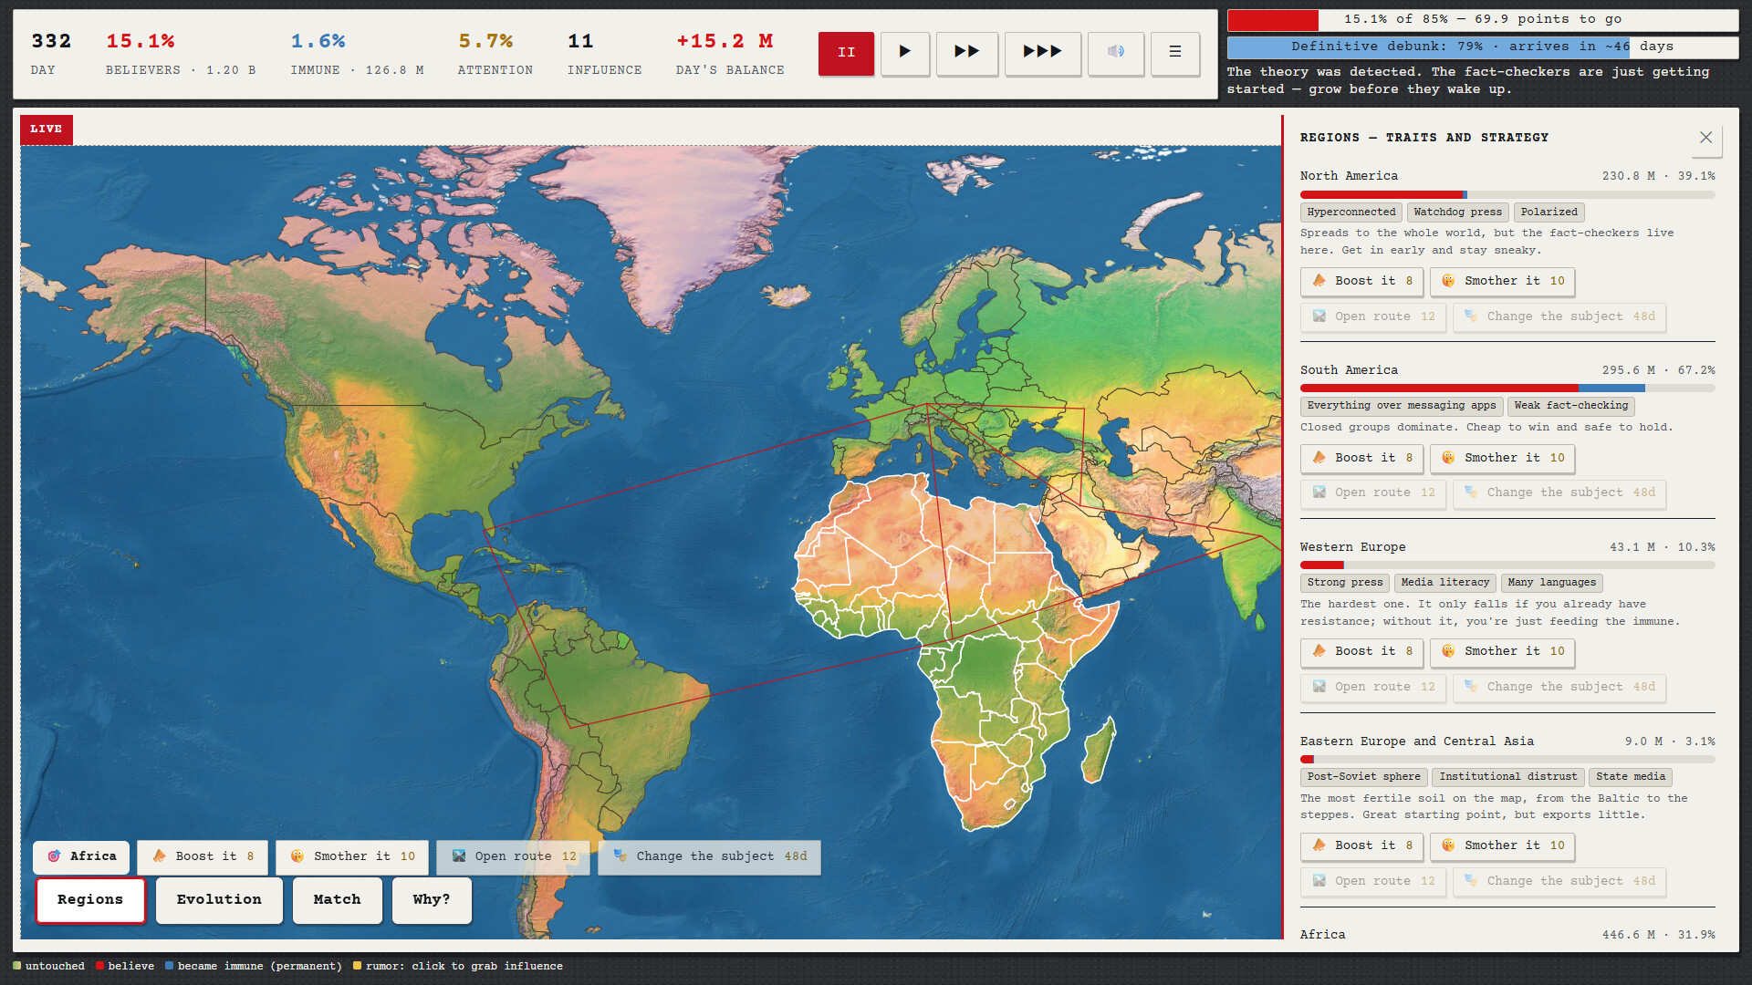Select the Africa target chip on map
Screen dimensions: 1752x985
[x=81, y=856]
